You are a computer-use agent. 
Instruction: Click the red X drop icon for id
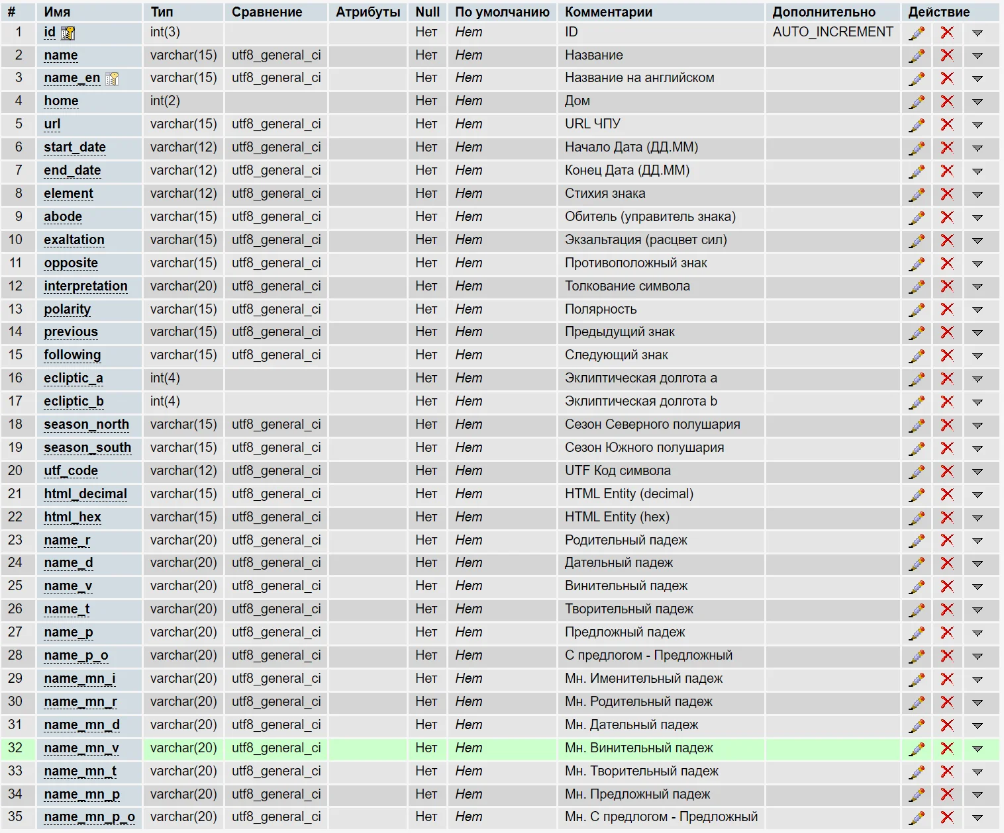point(947,32)
